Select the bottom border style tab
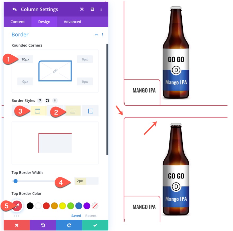This screenshot has height=231, width=233. tap(73, 111)
